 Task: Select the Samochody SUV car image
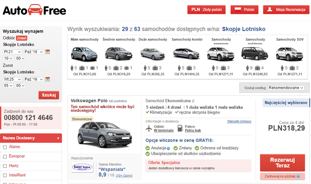click(289, 54)
